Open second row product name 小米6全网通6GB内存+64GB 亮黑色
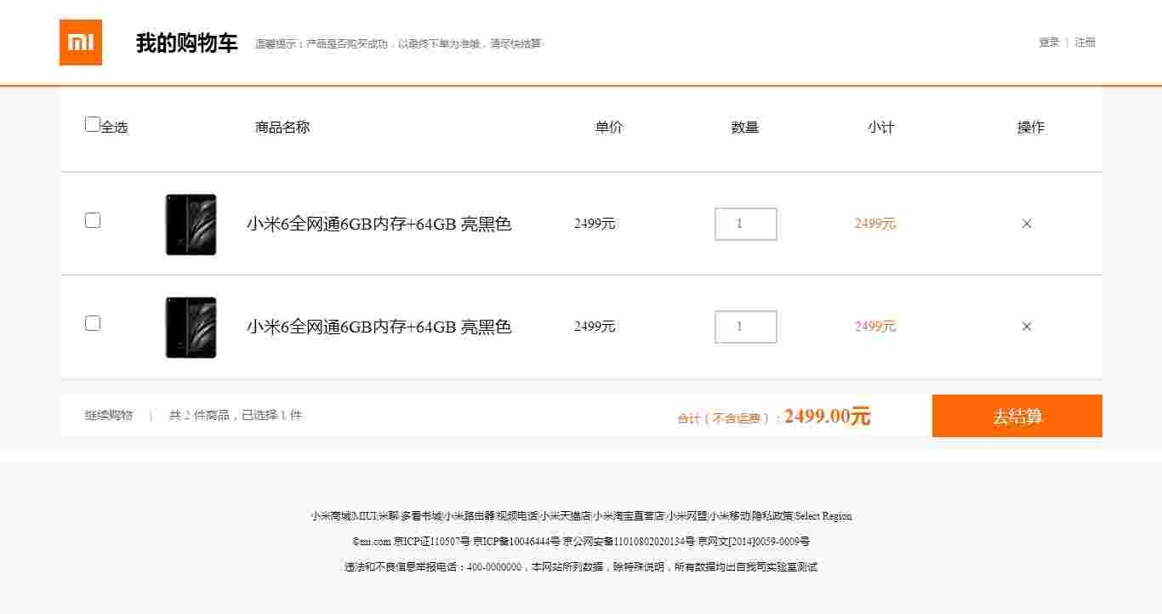Image resolution: width=1162 pixels, height=614 pixels. [x=379, y=327]
